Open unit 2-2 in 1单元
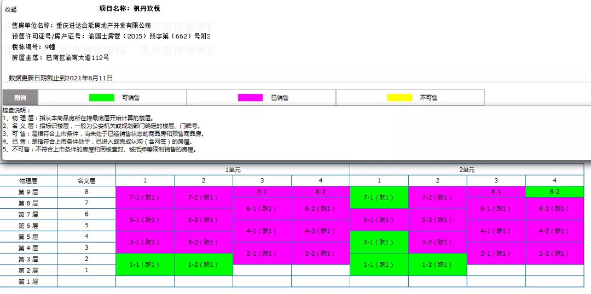Screen dimensions: 591x294 coord(320,254)
